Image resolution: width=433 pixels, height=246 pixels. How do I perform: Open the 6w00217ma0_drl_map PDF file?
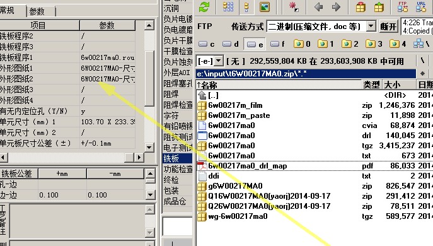(248, 166)
